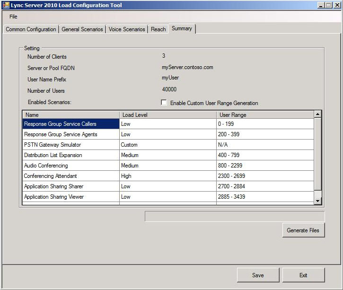The image size is (343, 290).
Task: Click the scroll down arrow of scenarios list
Action: 317,201
